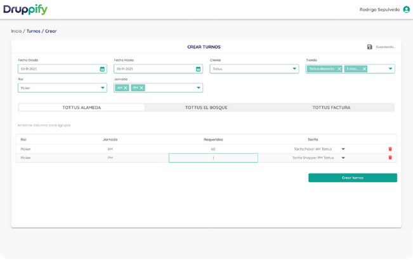Viewport: 413px width, 260px height.
Task: Click Picker in the AM row
Action: [25, 149]
